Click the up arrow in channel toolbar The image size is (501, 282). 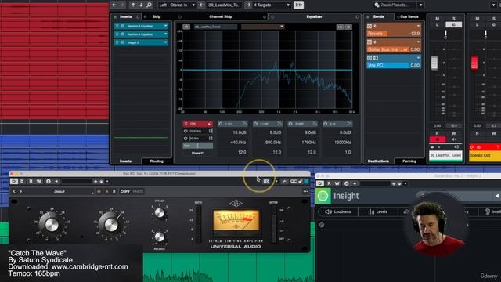click(x=133, y=5)
